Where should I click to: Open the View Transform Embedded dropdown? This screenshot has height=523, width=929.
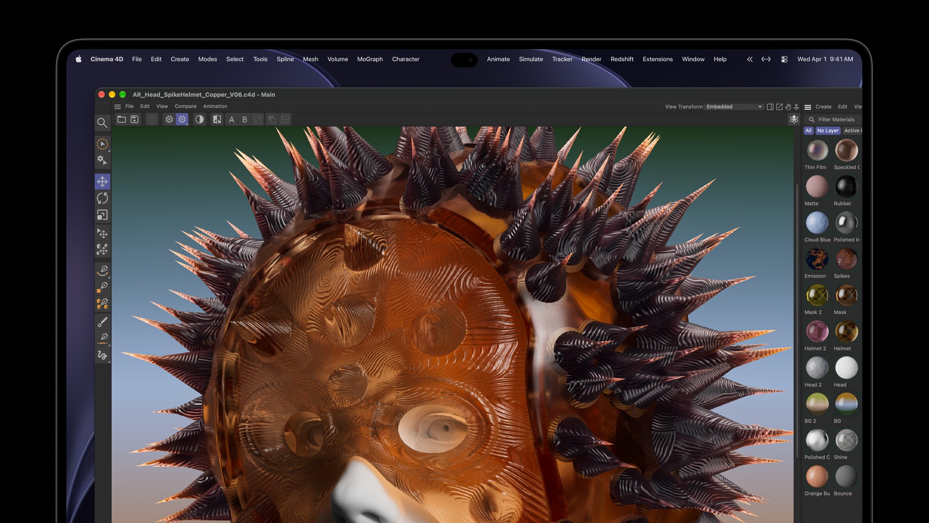tap(734, 107)
